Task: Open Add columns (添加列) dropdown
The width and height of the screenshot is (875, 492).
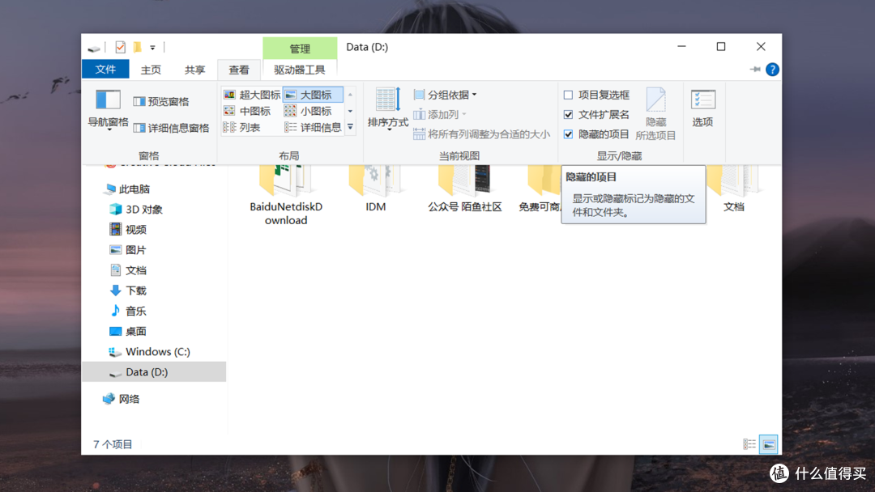Action: (x=440, y=114)
